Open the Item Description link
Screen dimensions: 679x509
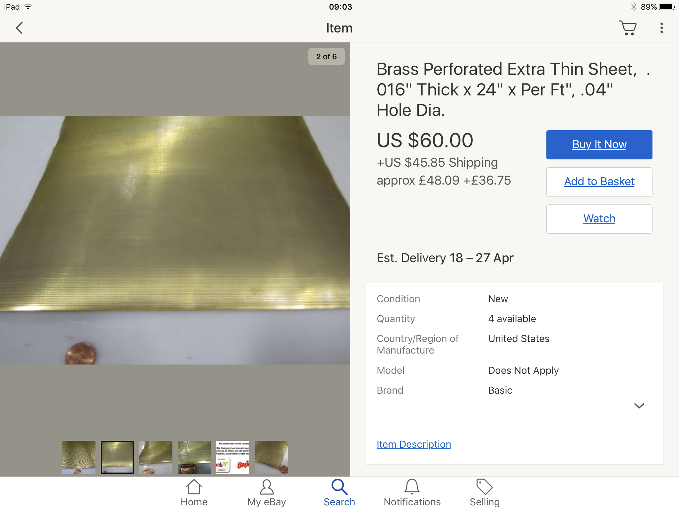point(413,444)
